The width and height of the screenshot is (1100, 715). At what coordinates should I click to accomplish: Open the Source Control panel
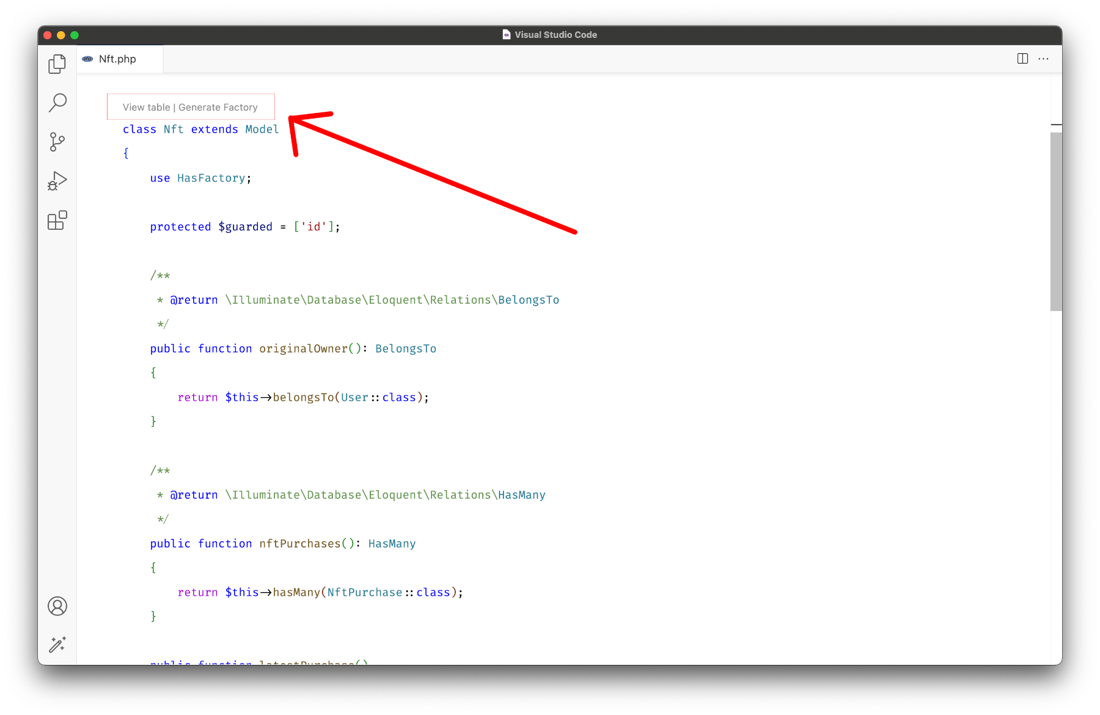(57, 142)
